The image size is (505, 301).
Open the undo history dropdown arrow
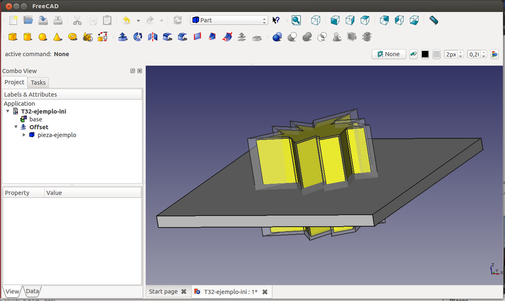[138, 21]
